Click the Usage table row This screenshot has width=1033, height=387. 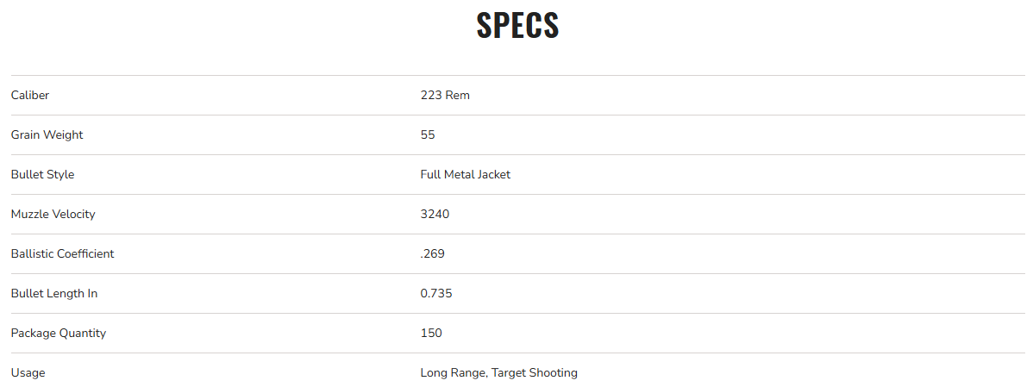click(x=776, y=373)
